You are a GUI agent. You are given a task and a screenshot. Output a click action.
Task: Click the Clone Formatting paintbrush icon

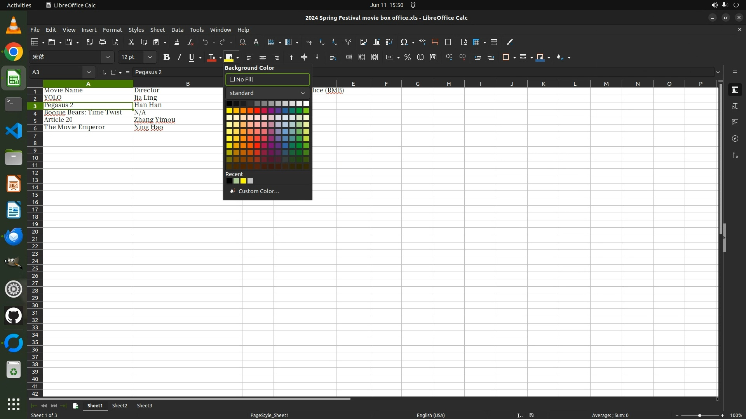pos(177,42)
